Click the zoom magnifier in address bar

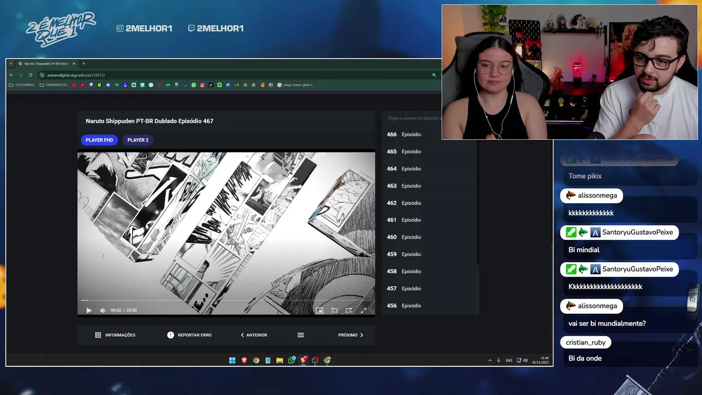[x=434, y=75]
